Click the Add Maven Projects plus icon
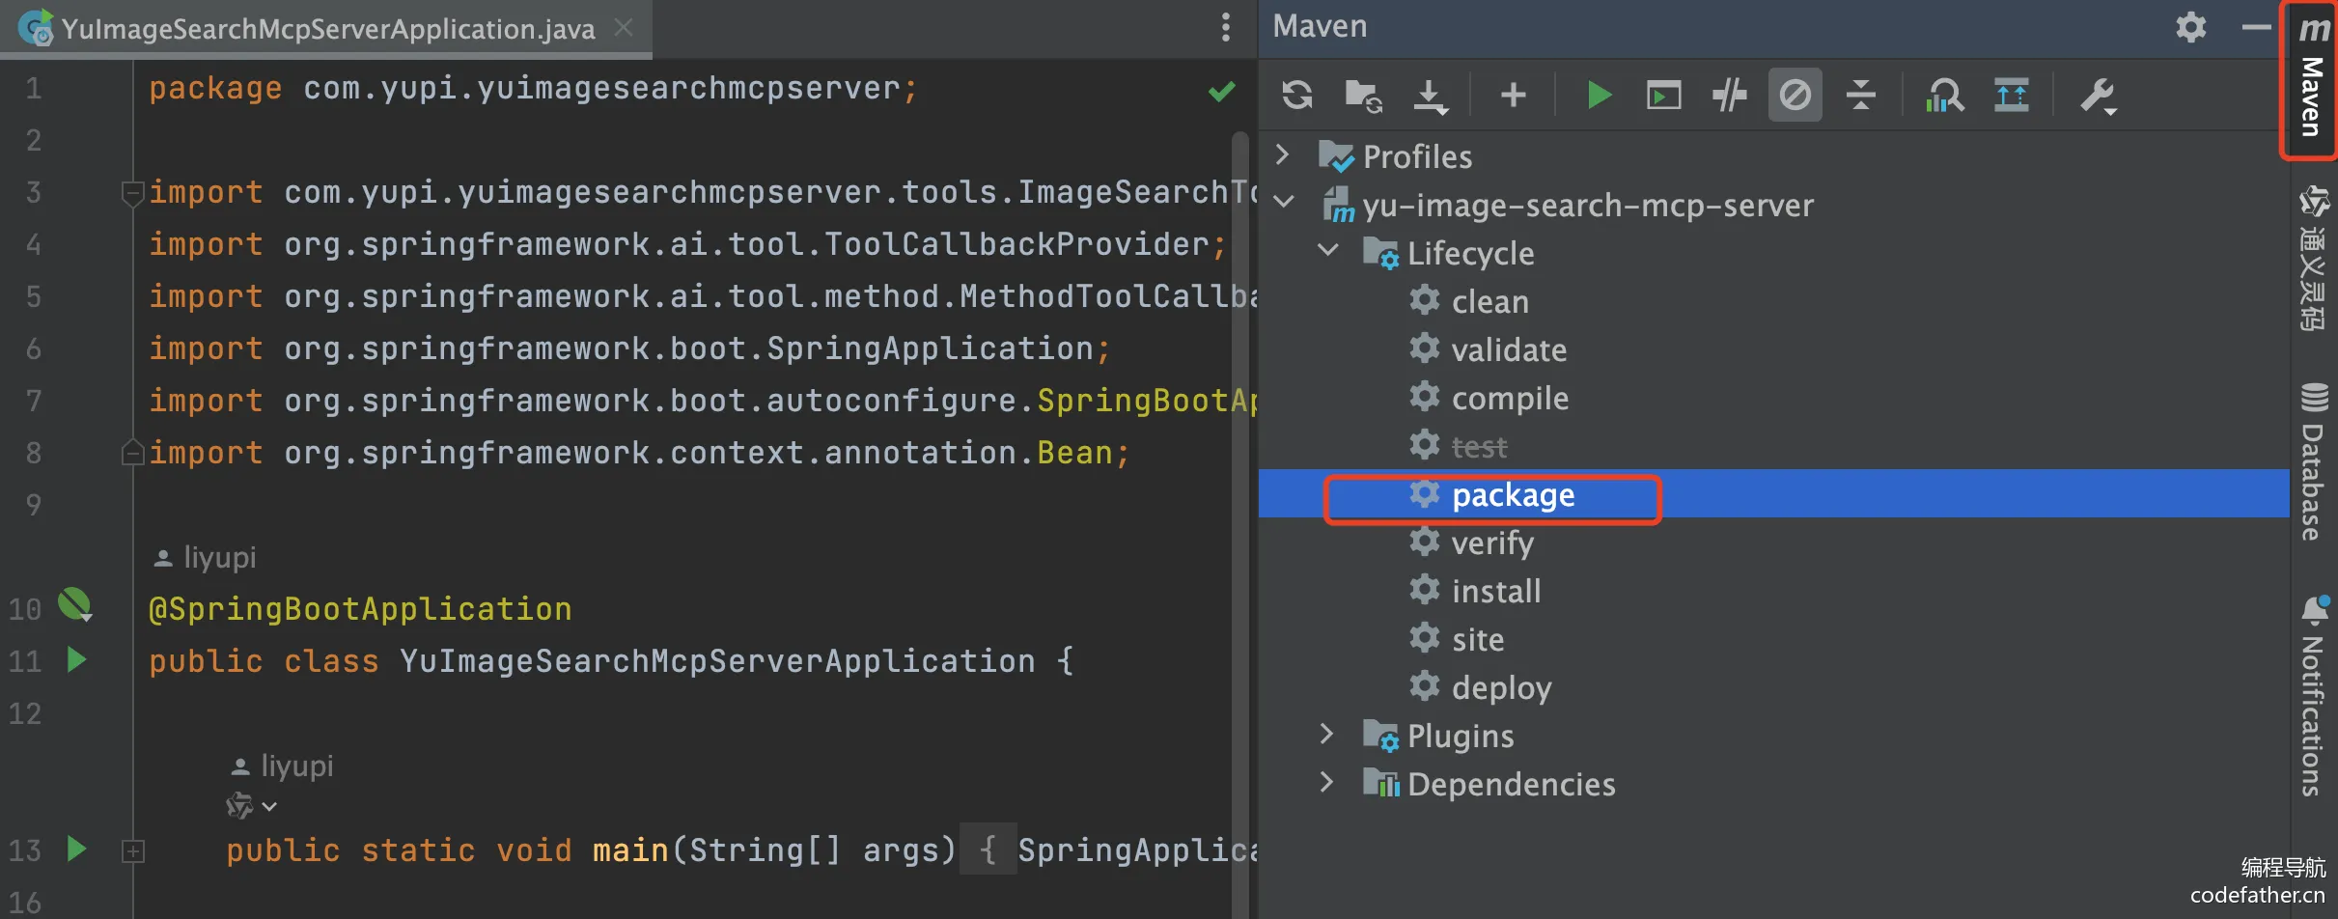This screenshot has width=2338, height=919. 1513,95
